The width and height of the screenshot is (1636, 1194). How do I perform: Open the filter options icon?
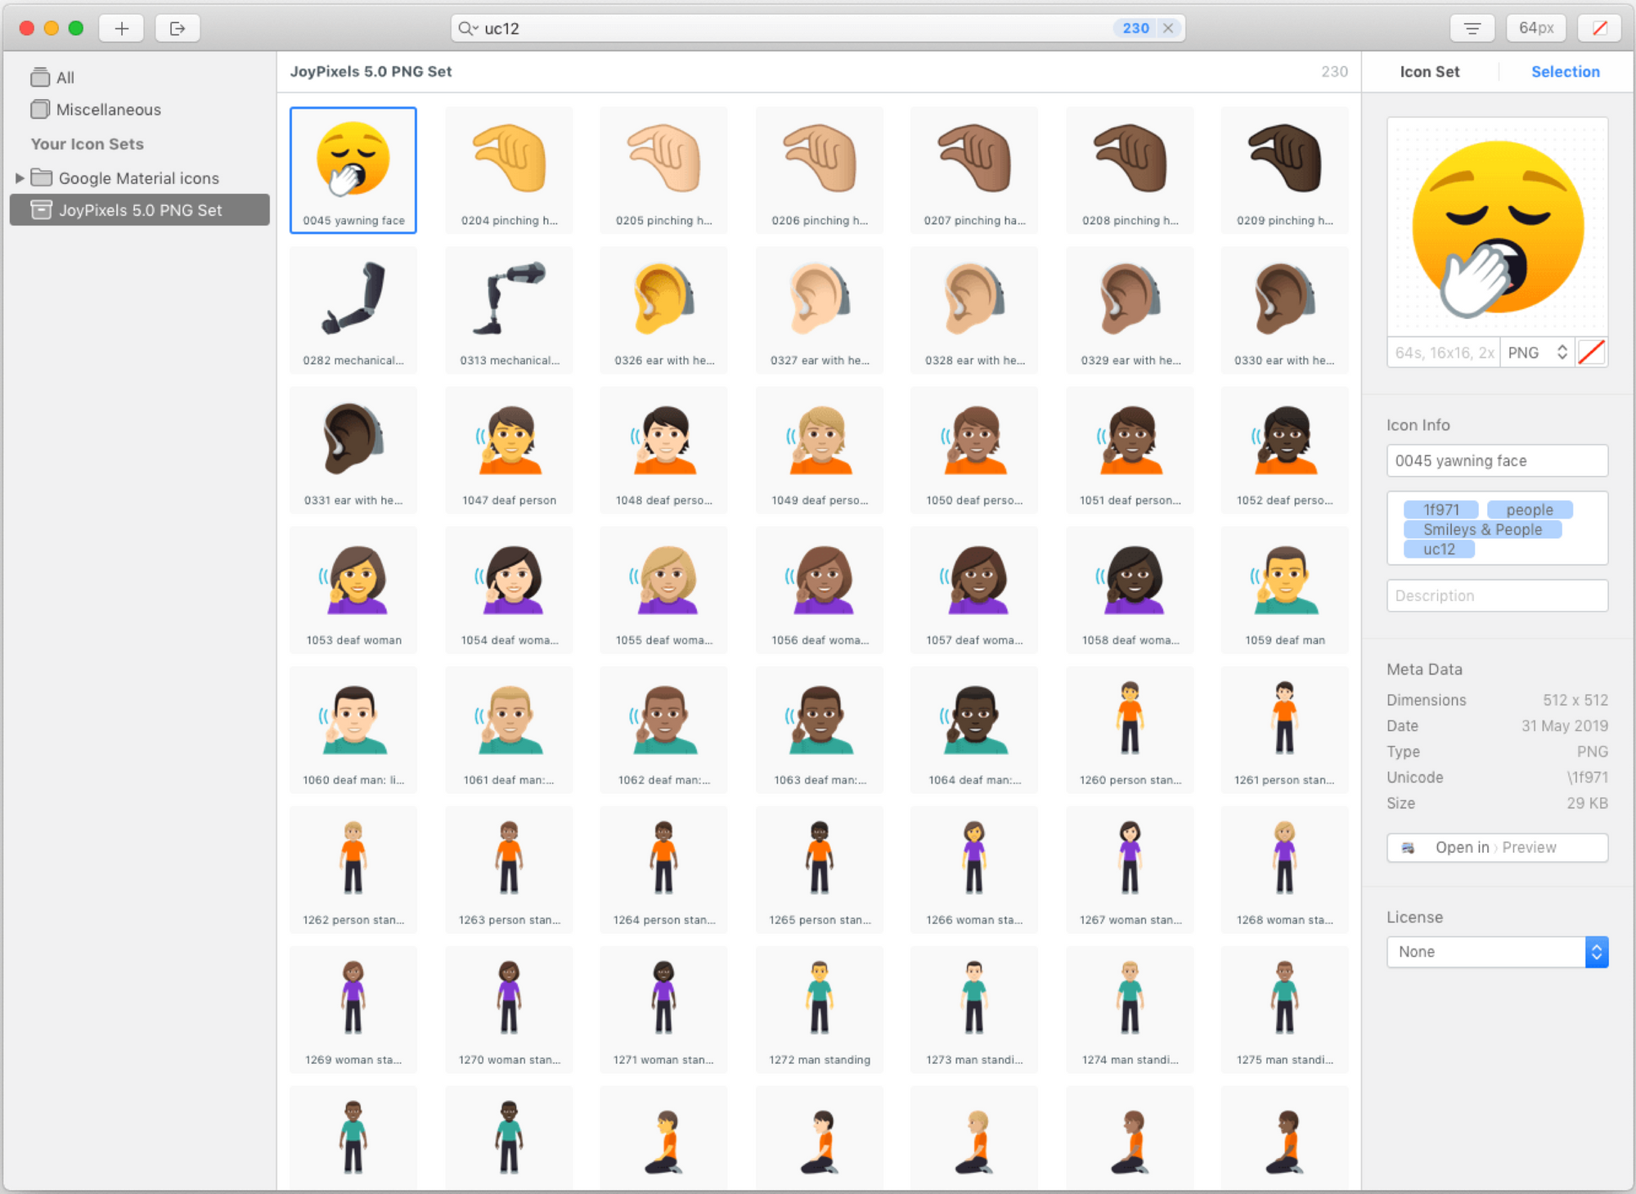1472,29
